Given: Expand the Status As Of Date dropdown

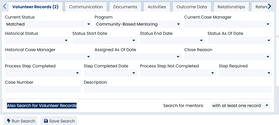Looking at the screenshot, I should pos(240,40).
